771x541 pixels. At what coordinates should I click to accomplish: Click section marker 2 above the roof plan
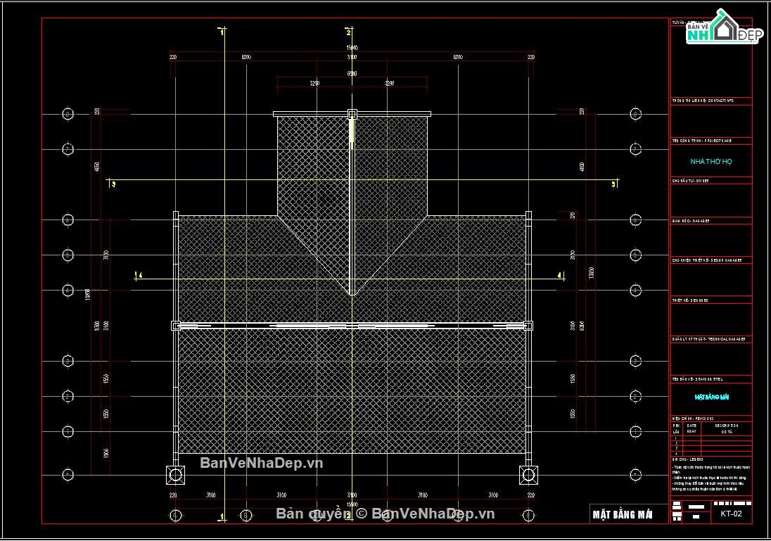coord(349,32)
